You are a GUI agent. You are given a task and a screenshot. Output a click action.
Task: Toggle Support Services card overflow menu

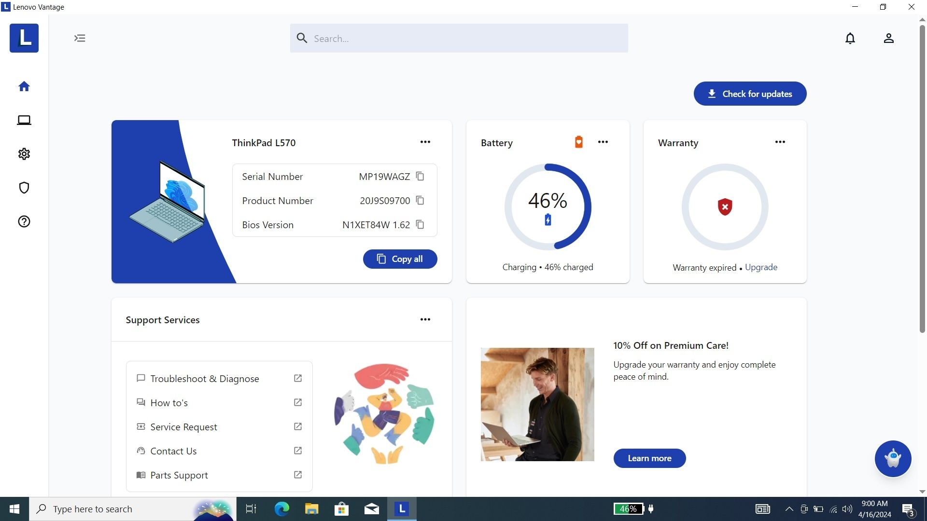[425, 319]
